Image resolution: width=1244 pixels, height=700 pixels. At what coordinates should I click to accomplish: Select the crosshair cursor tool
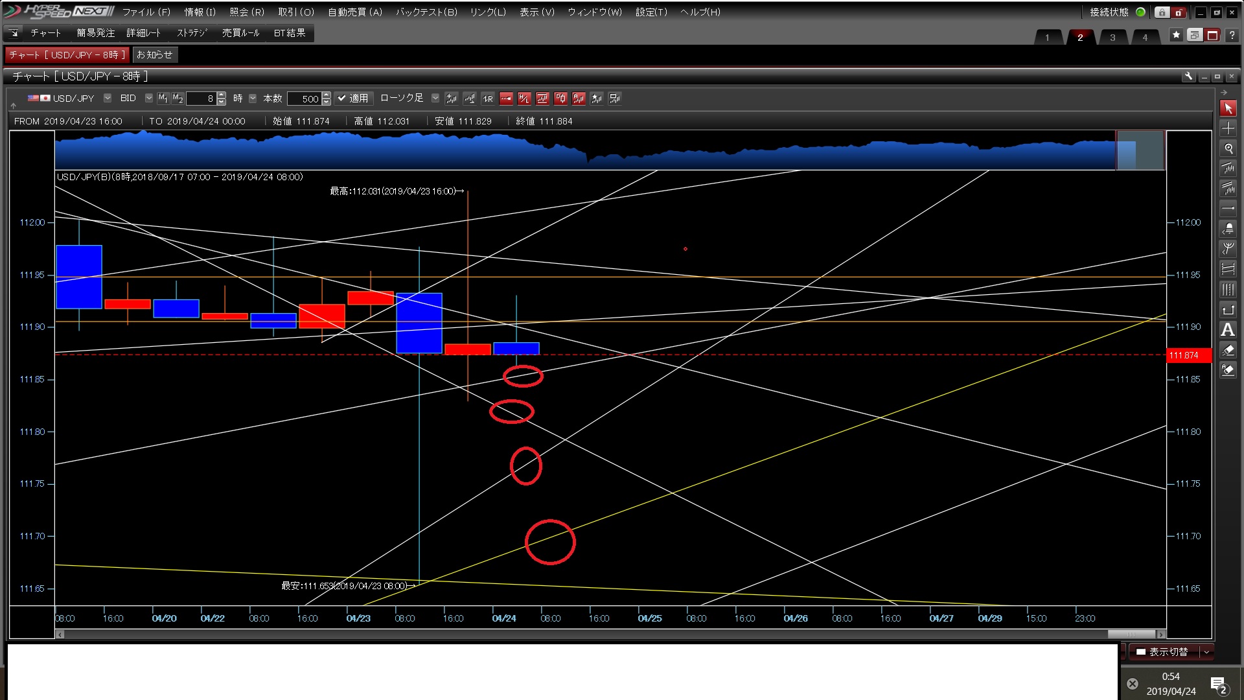tap(1228, 128)
